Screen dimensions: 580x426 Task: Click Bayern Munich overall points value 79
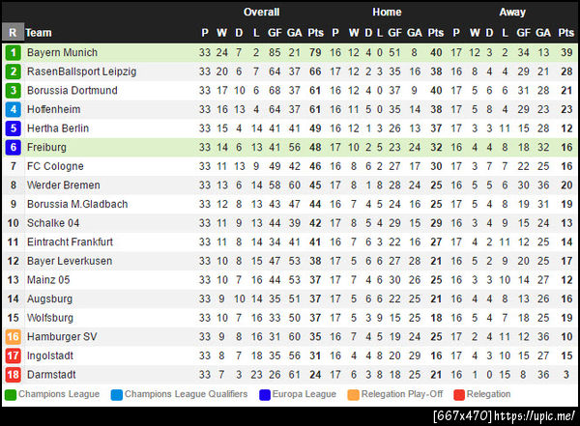315,52
